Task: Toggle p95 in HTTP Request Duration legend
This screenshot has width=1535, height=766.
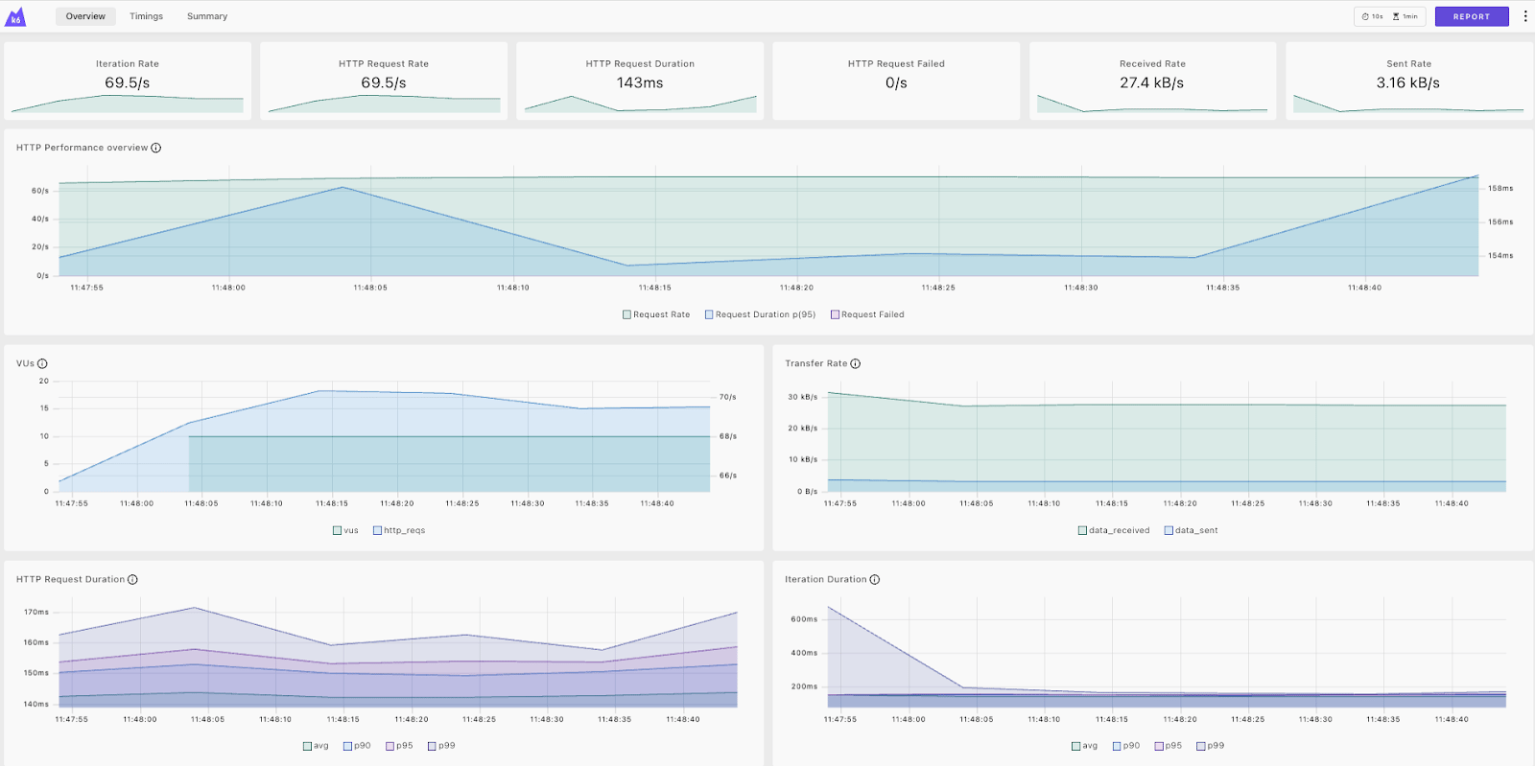Action: point(399,746)
